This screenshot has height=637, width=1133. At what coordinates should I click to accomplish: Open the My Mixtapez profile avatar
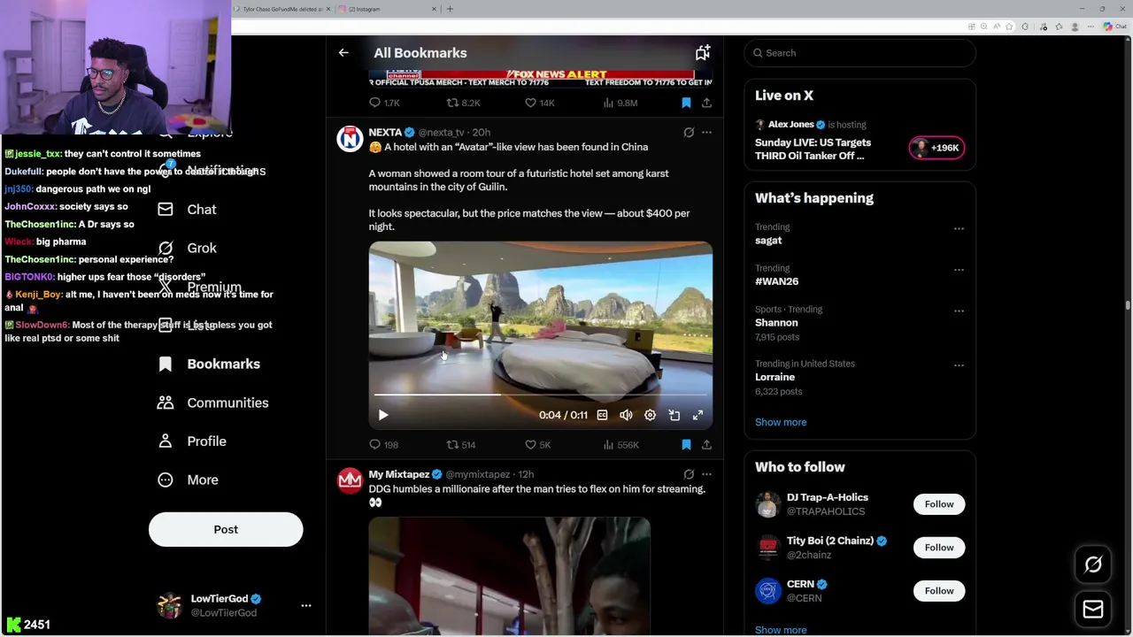[x=350, y=480]
